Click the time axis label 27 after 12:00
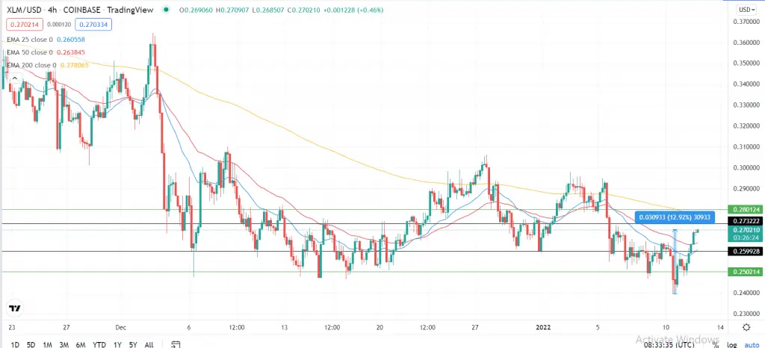Screen dimensions: 765x348 click(x=475, y=328)
